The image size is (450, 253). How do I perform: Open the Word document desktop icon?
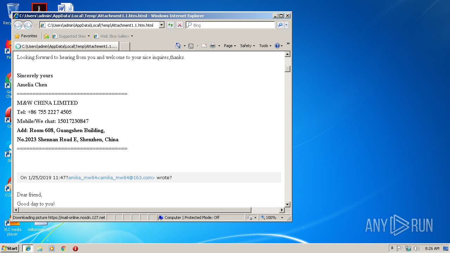coord(66,7)
